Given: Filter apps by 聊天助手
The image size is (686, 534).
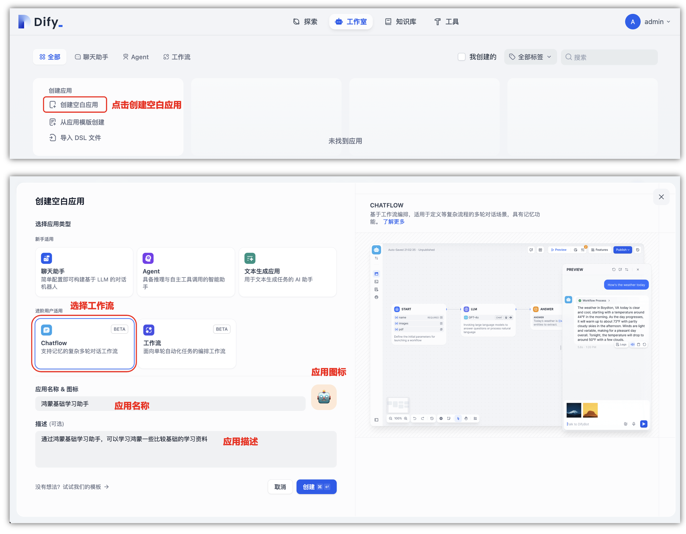Looking at the screenshot, I should [x=91, y=57].
